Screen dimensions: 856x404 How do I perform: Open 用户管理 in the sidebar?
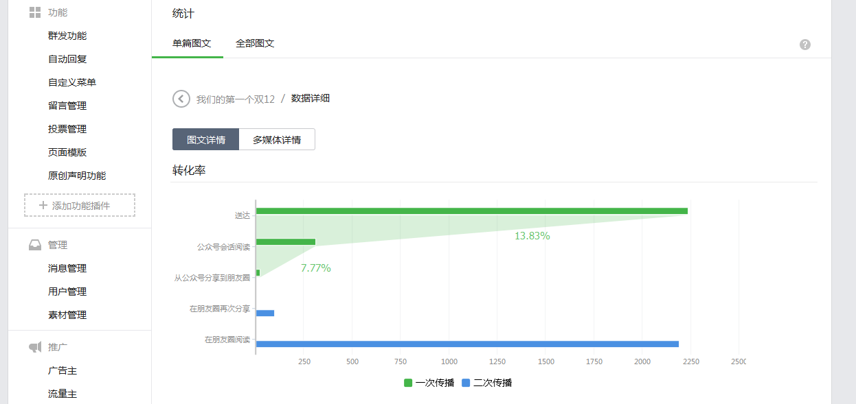pyautogui.click(x=67, y=292)
